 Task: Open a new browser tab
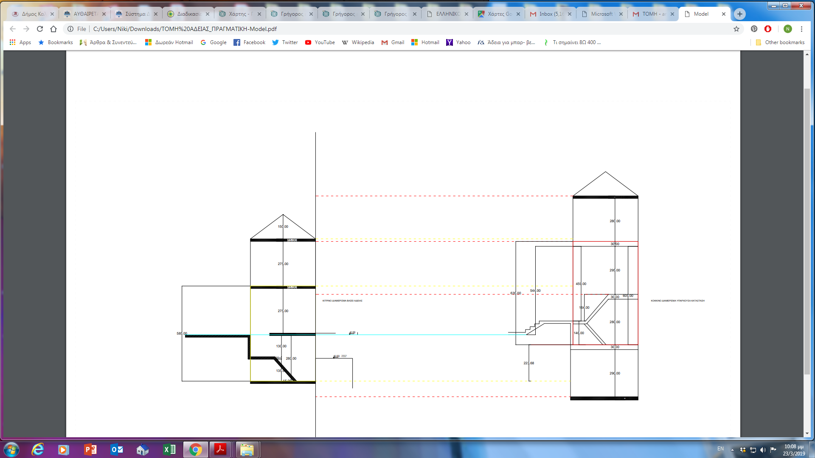[740, 14]
